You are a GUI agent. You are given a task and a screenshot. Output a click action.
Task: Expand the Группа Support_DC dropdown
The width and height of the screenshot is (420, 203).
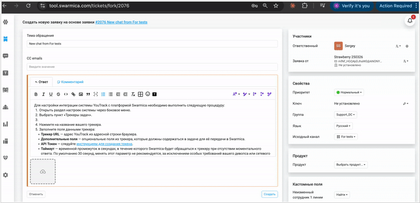345,115
